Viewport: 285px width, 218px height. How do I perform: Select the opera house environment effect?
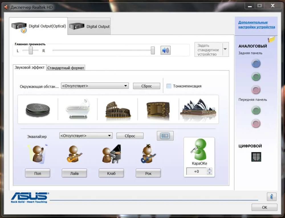pos(198,108)
